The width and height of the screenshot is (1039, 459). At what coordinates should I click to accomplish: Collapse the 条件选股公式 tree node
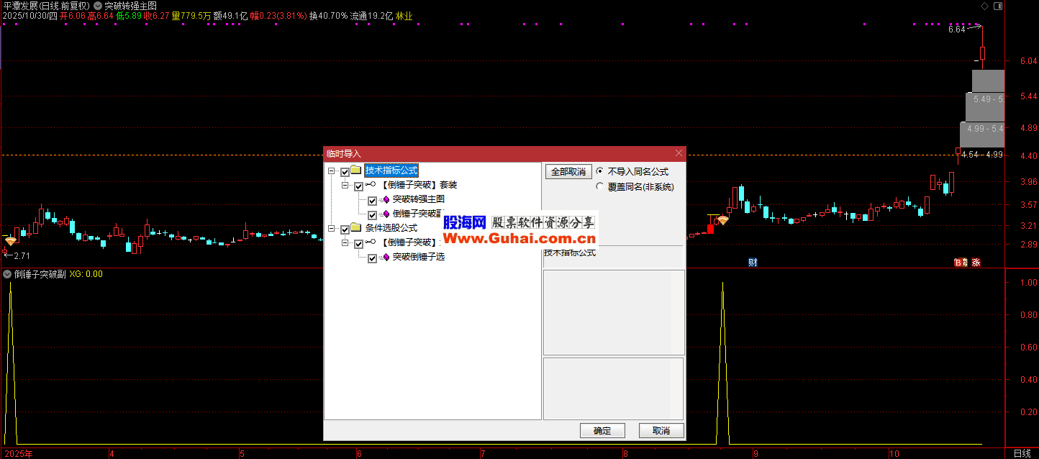tap(332, 229)
